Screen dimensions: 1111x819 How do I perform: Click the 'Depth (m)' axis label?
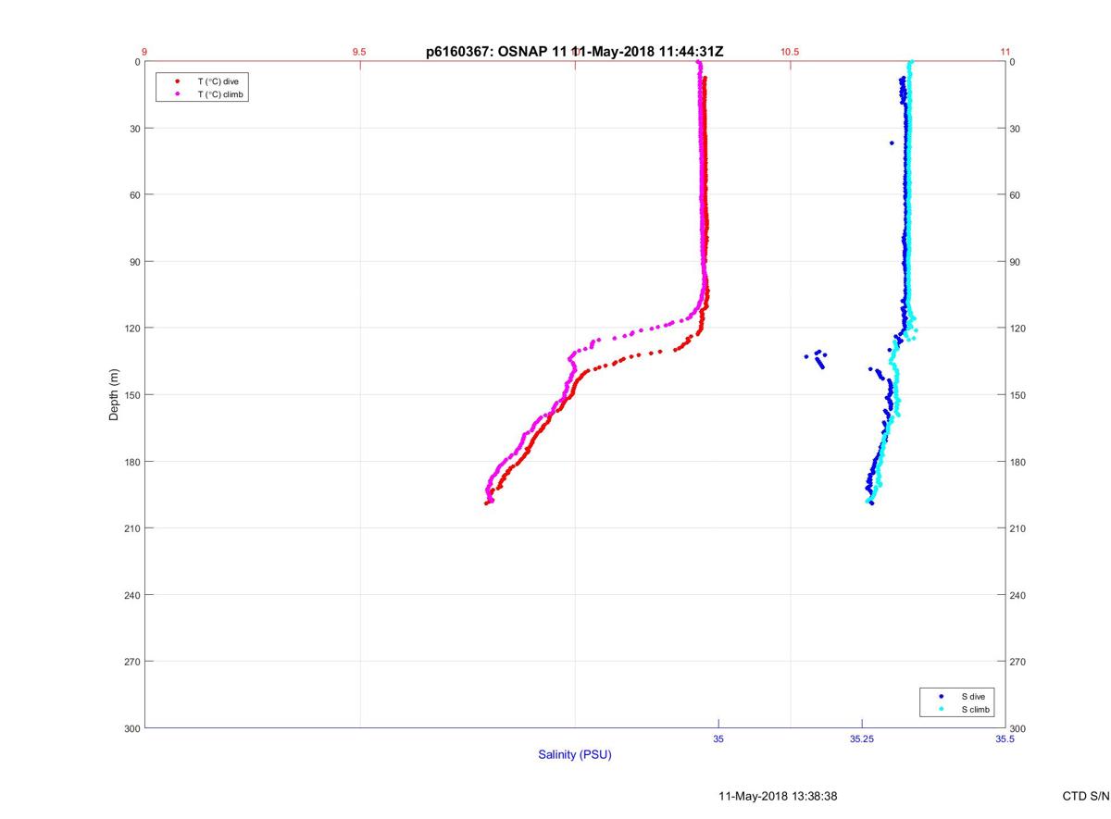pyautogui.click(x=114, y=395)
